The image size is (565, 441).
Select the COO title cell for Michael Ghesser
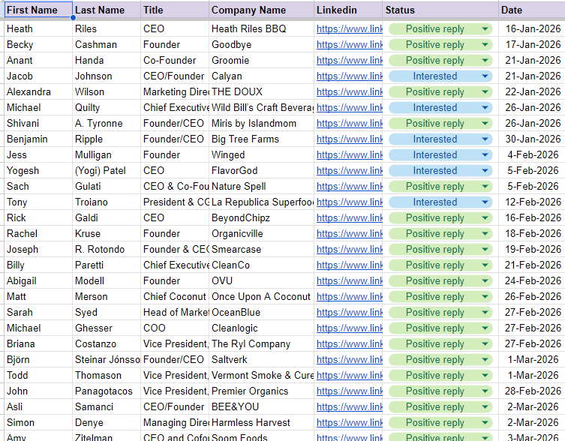pos(174,328)
